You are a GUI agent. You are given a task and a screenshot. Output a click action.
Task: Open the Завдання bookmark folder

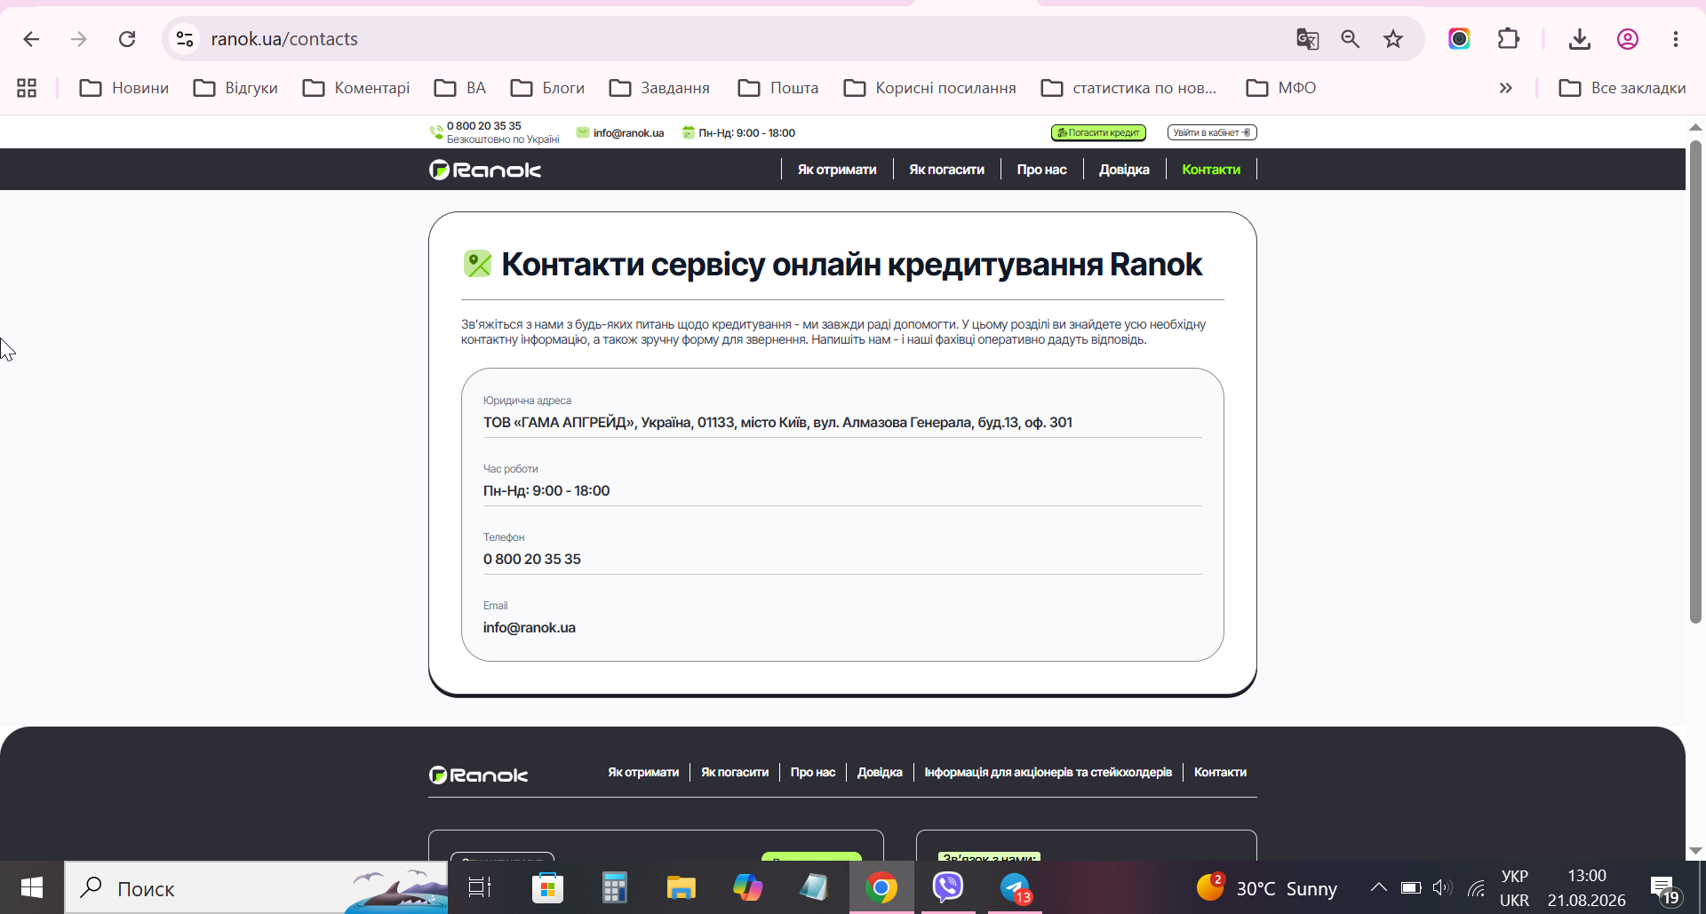[x=659, y=88]
